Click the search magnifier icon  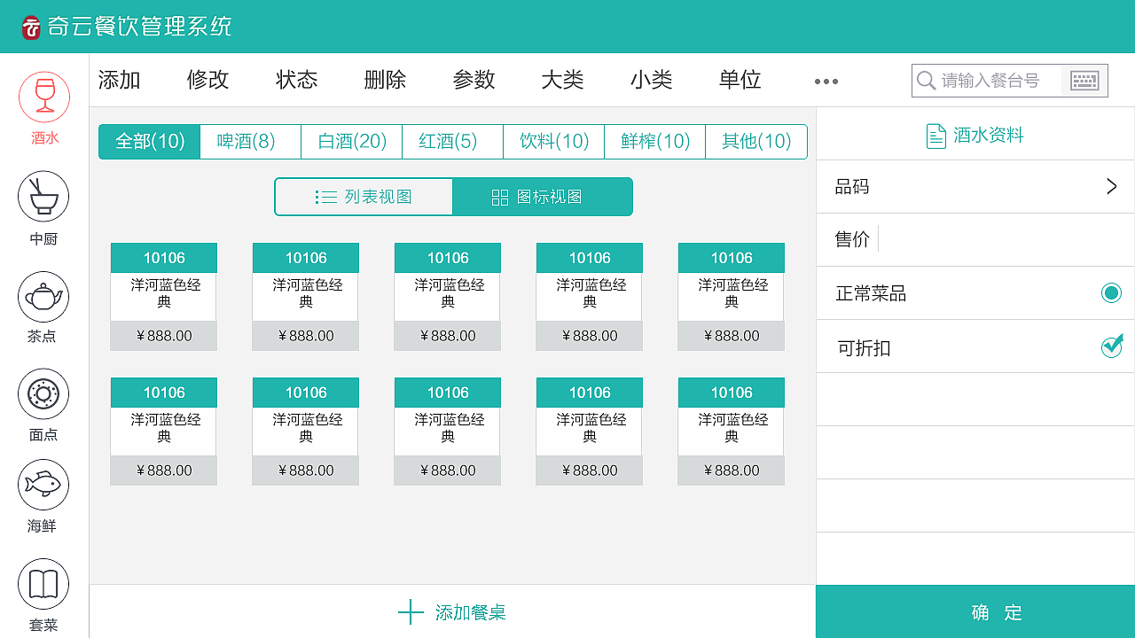tap(926, 81)
